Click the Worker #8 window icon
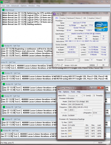The image size is (111, 145). click(x=1, y=130)
